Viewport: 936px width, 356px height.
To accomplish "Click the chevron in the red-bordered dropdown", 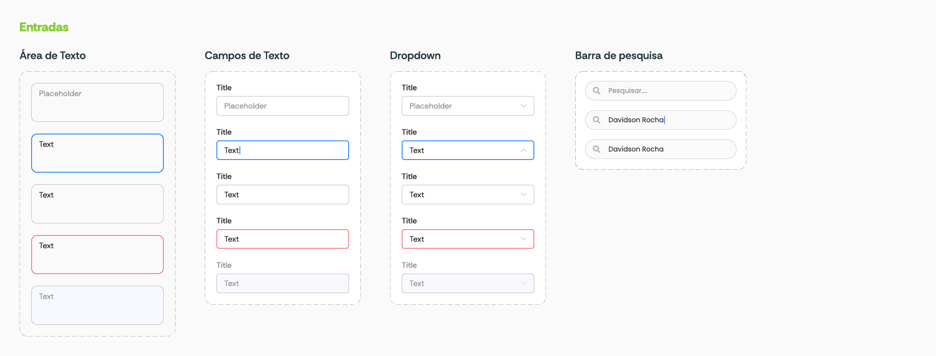I will coord(524,239).
